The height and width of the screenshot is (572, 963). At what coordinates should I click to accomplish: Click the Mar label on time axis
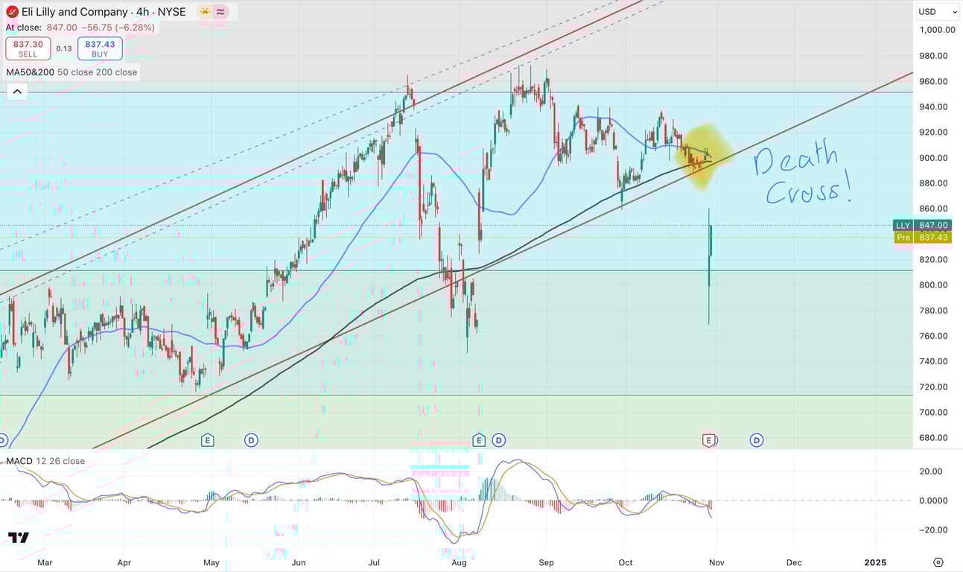45,562
